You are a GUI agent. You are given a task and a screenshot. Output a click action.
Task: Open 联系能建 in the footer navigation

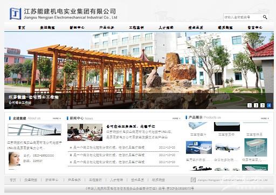pyautogui.click(x=158, y=180)
